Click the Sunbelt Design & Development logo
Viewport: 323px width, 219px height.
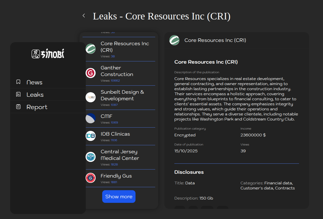click(91, 97)
